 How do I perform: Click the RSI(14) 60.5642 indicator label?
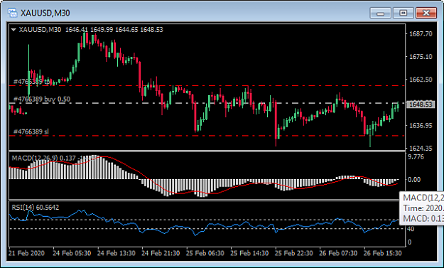[x=36, y=208]
